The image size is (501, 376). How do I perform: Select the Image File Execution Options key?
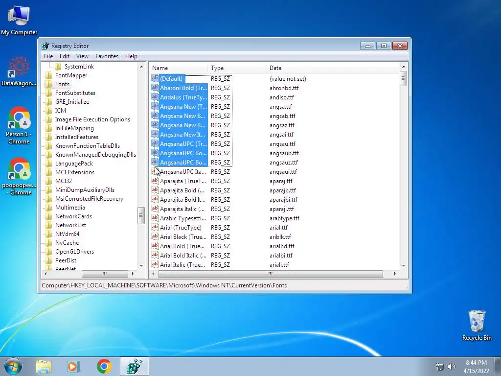(x=92, y=119)
